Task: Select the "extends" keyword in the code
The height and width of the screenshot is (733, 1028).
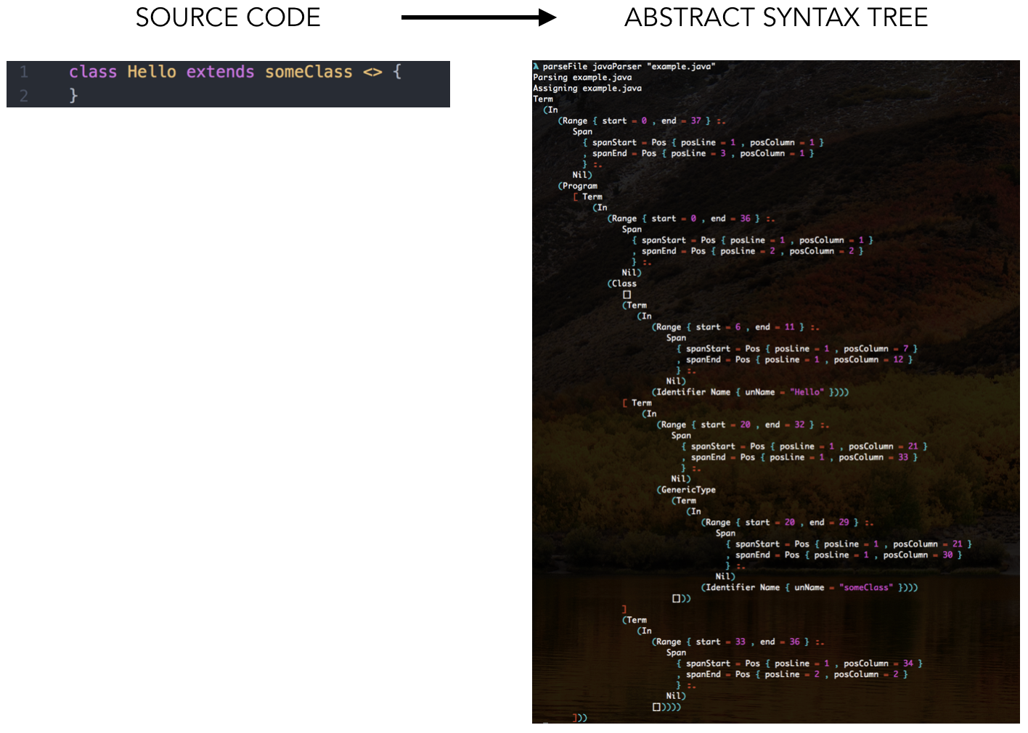Action: coord(220,72)
